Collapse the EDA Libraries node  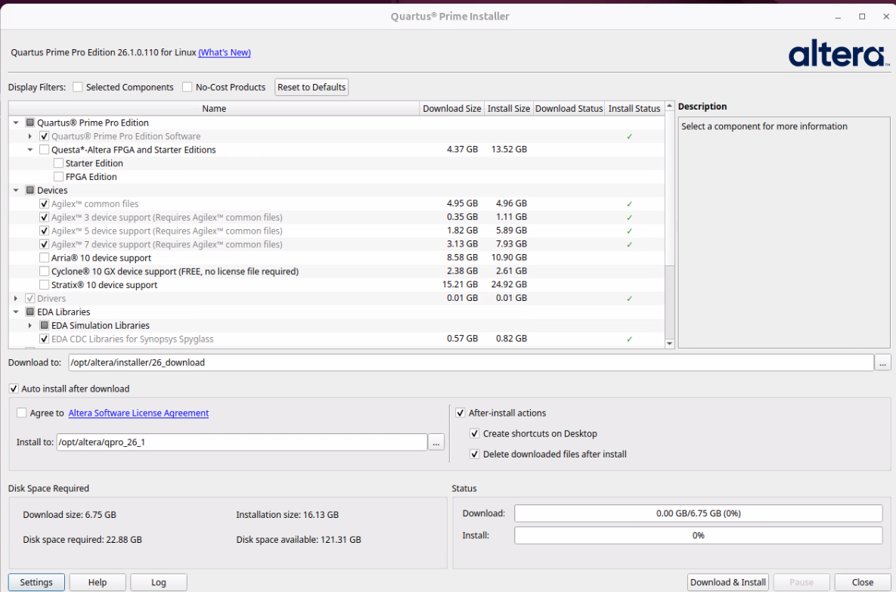point(16,312)
